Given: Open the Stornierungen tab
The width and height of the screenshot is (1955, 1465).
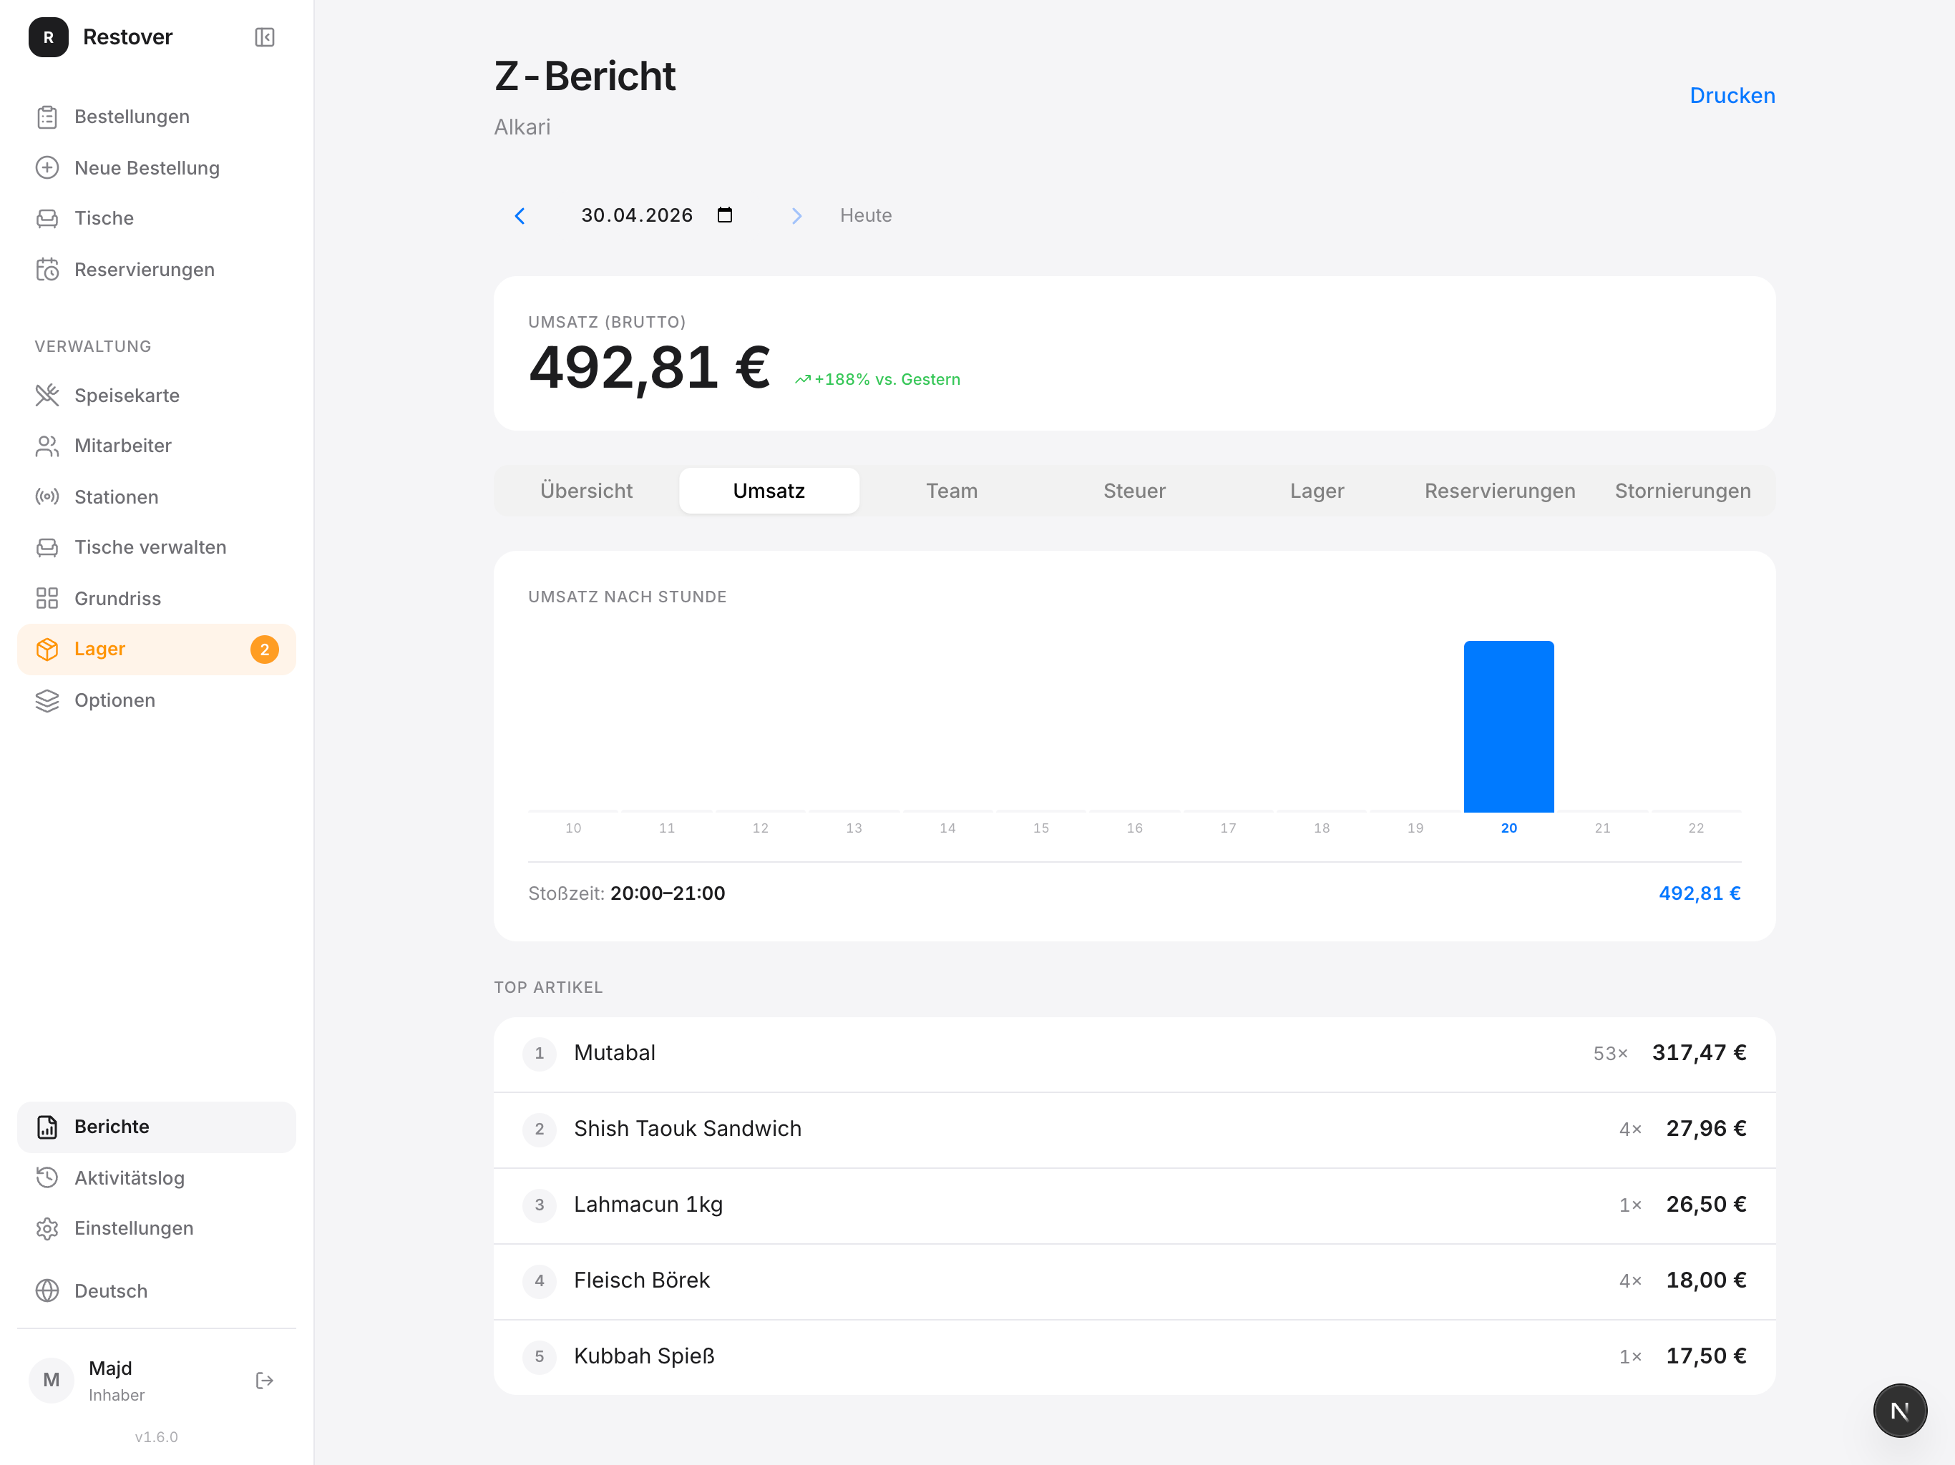Looking at the screenshot, I should [x=1683, y=491].
